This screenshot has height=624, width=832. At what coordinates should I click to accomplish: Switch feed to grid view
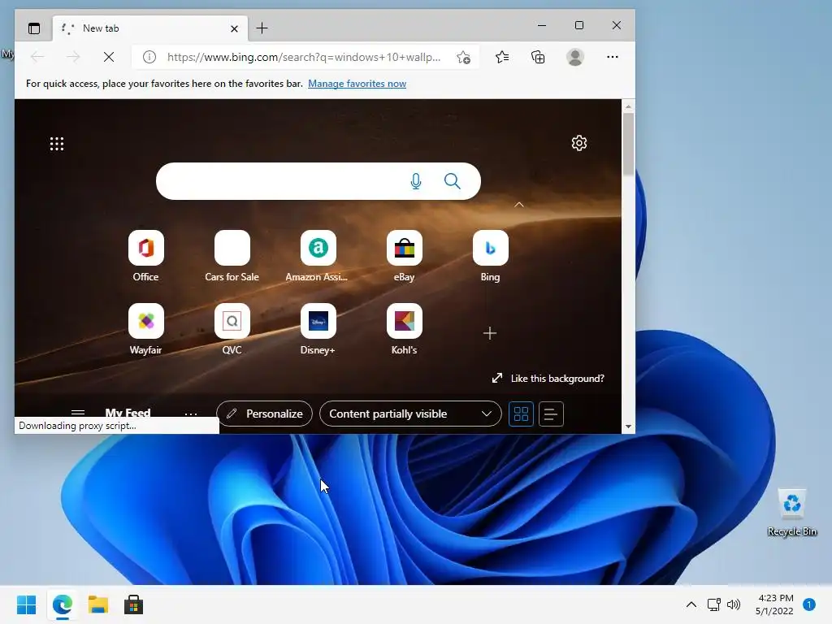click(521, 414)
